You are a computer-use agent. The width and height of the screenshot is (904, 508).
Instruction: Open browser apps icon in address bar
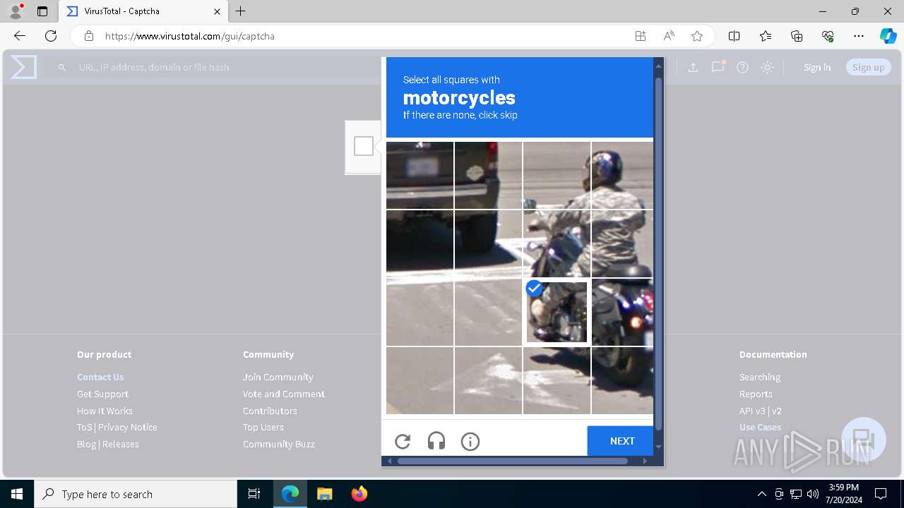pyautogui.click(x=641, y=36)
